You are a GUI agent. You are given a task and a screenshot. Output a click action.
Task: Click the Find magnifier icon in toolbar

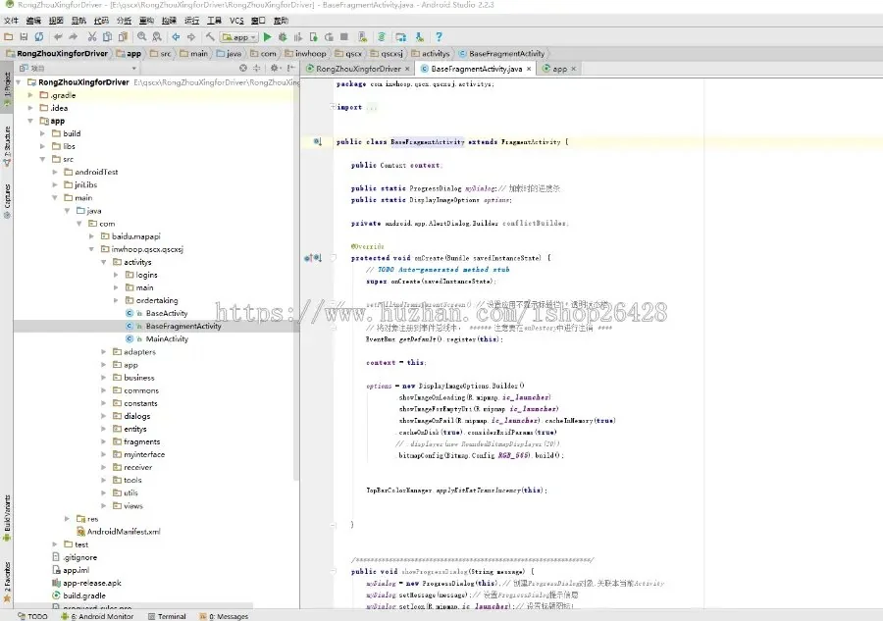click(142, 36)
